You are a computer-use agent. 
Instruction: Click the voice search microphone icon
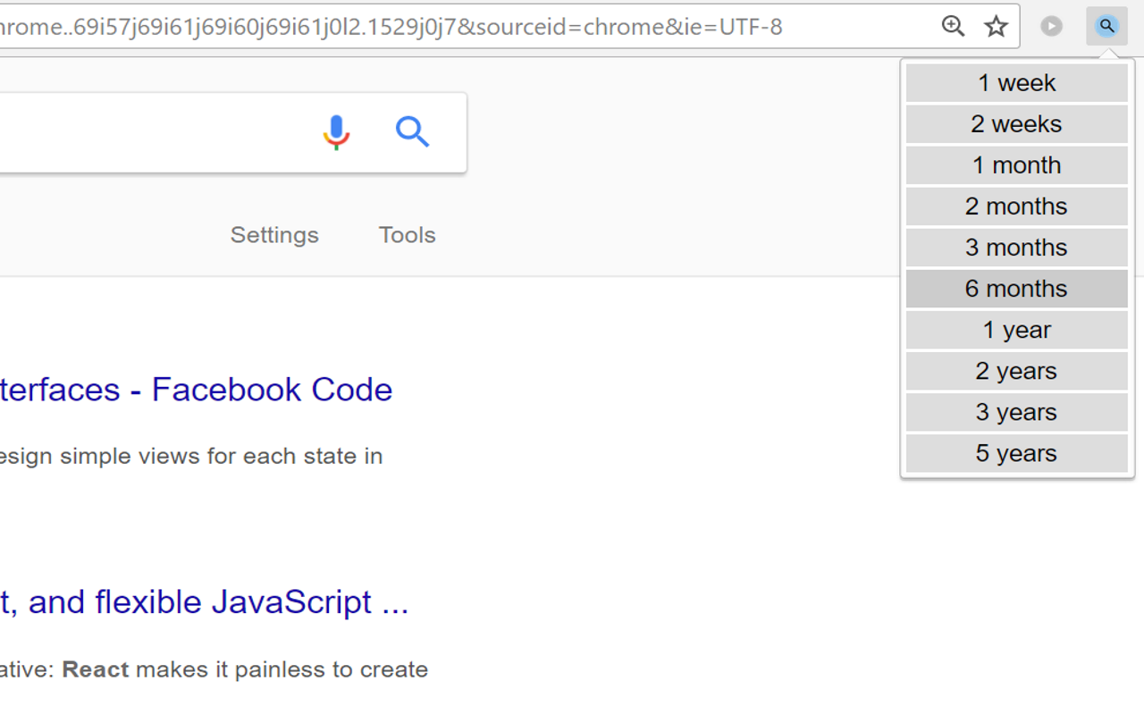pyautogui.click(x=336, y=131)
